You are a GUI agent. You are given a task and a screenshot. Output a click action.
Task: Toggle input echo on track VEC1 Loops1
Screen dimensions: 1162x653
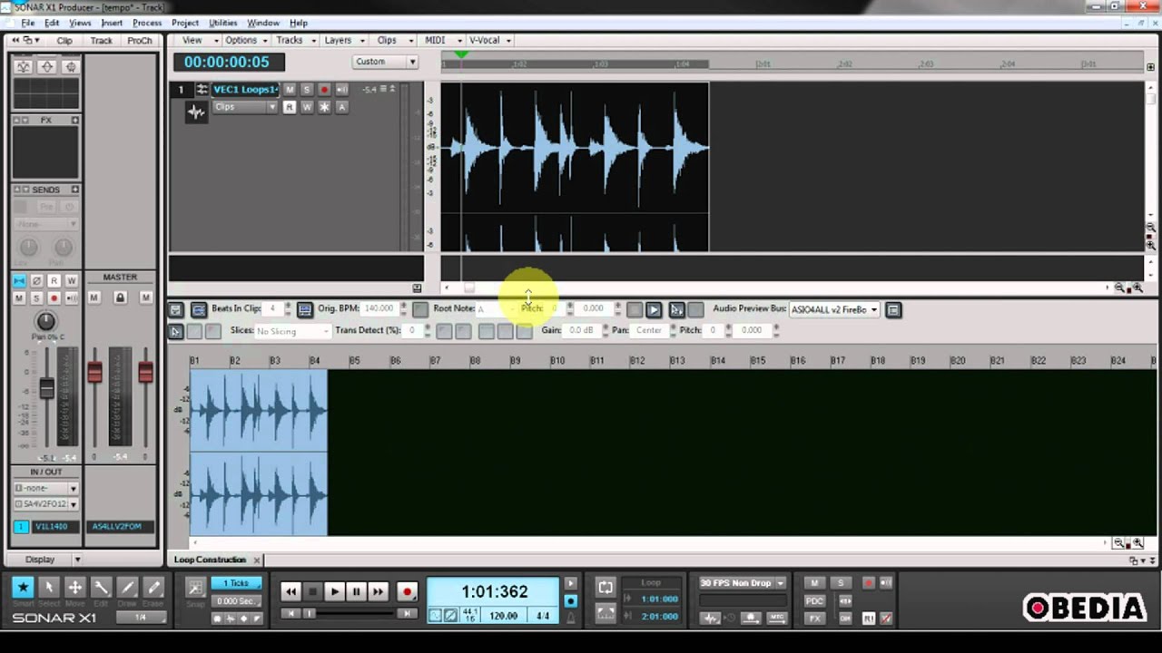pos(342,89)
